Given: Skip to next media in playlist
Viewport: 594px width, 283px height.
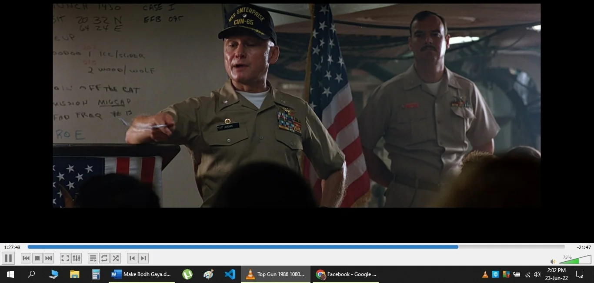Looking at the screenshot, I should (49, 258).
